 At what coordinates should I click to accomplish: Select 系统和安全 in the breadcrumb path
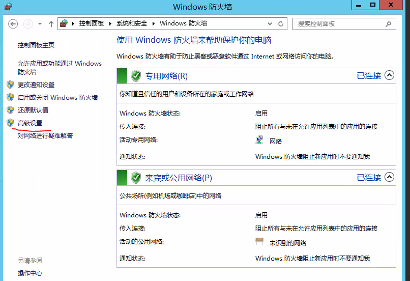132,23
